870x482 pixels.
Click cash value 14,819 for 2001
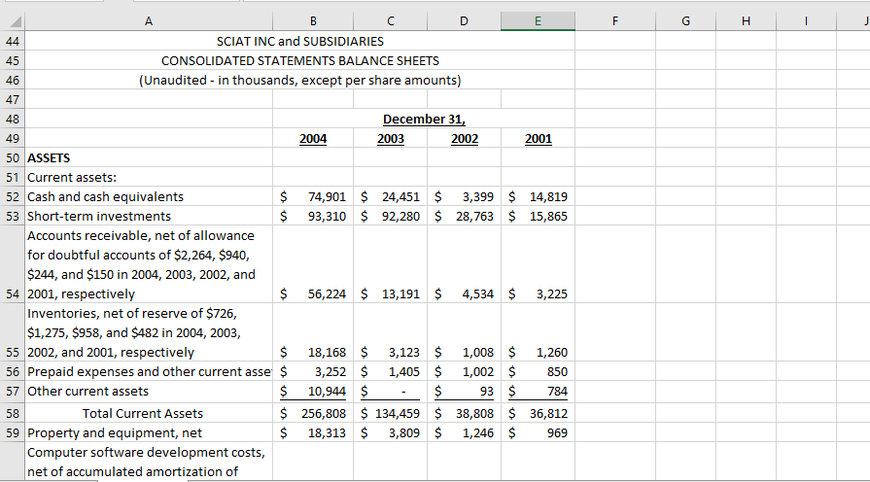point(538,196)
